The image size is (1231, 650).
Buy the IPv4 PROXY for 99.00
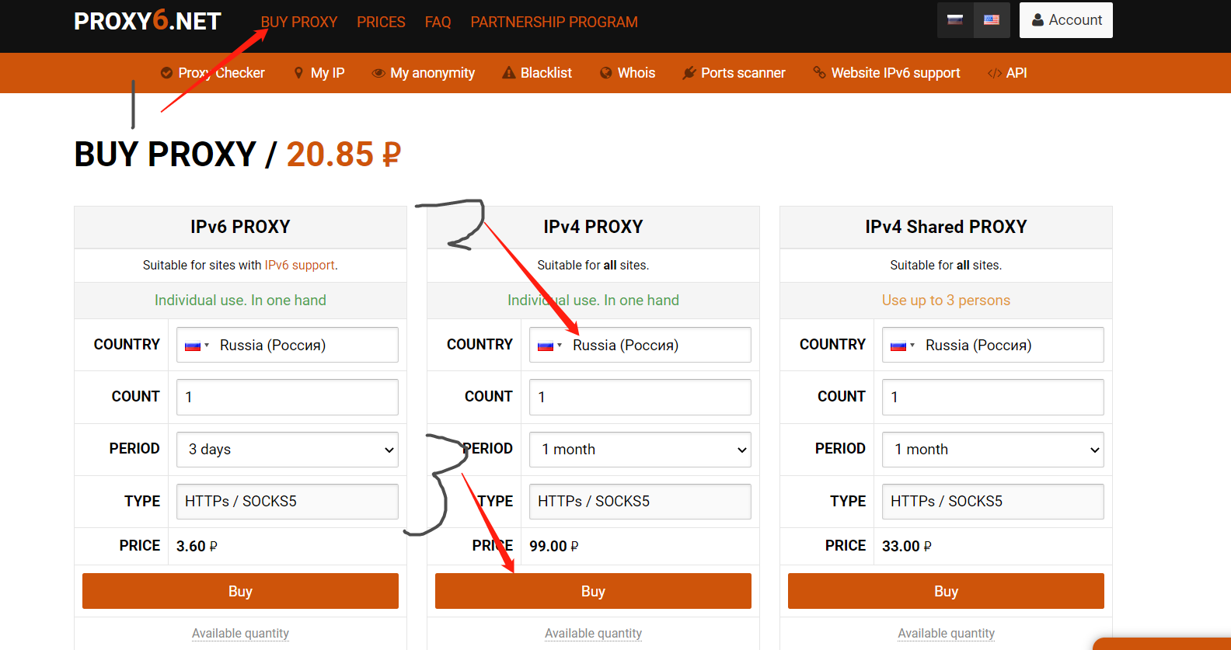593,591
